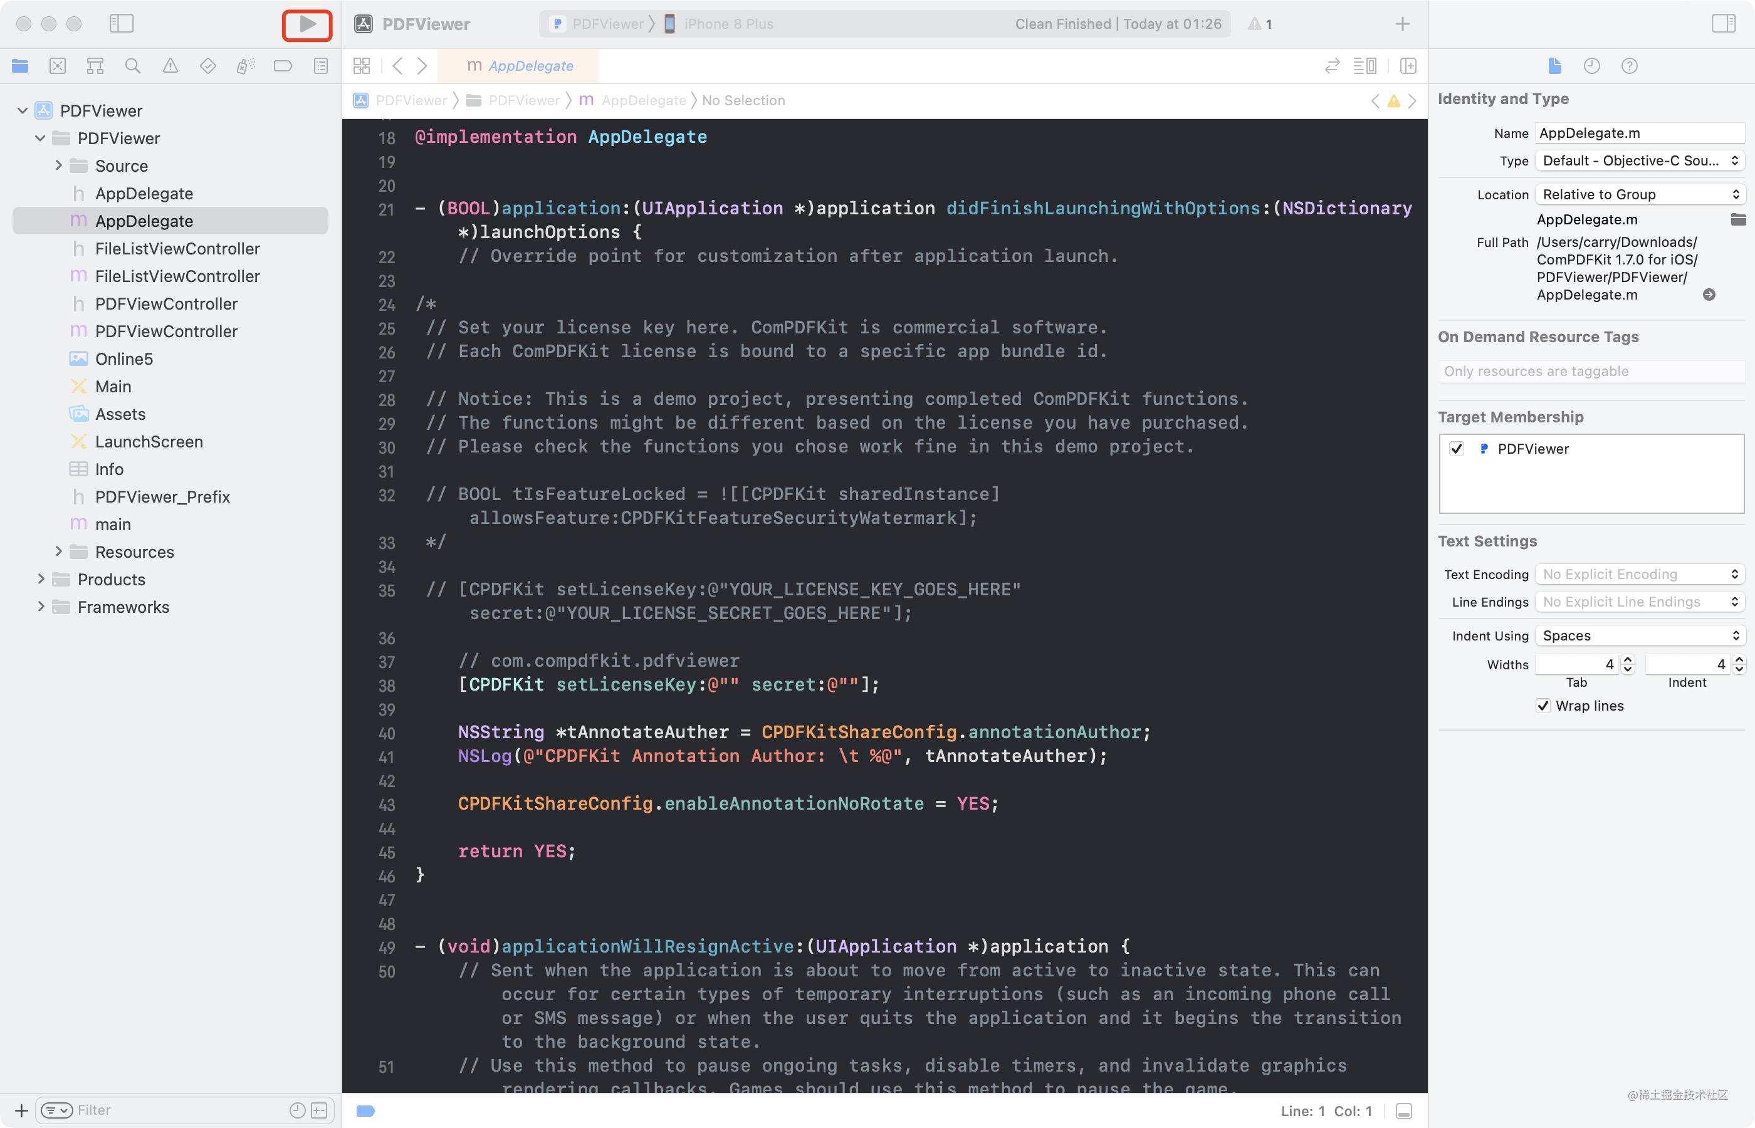Open the Project navigator folder icon
Screen dimensions: 1755x1128
click(x=20, y=66)
